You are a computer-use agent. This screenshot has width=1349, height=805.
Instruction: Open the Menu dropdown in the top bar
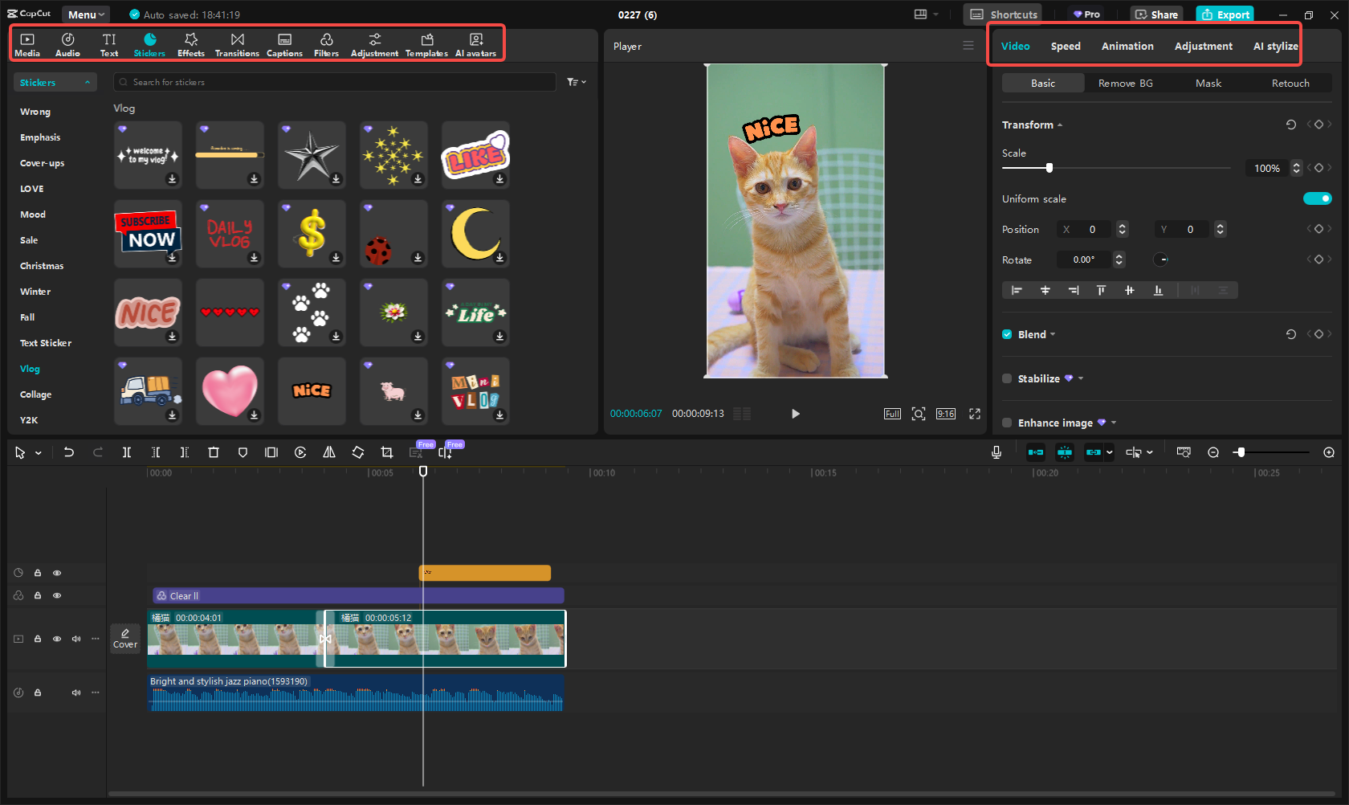pos(85,14)
